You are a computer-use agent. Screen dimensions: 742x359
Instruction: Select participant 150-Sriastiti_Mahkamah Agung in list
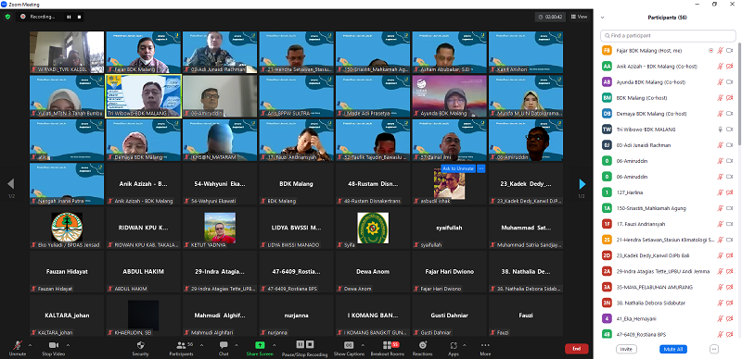(669, 208)
